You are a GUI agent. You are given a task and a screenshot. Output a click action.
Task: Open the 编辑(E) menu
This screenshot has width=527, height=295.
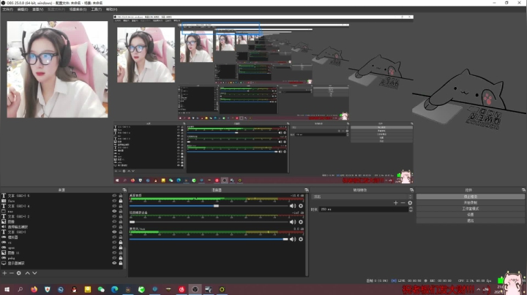point(23,9)
